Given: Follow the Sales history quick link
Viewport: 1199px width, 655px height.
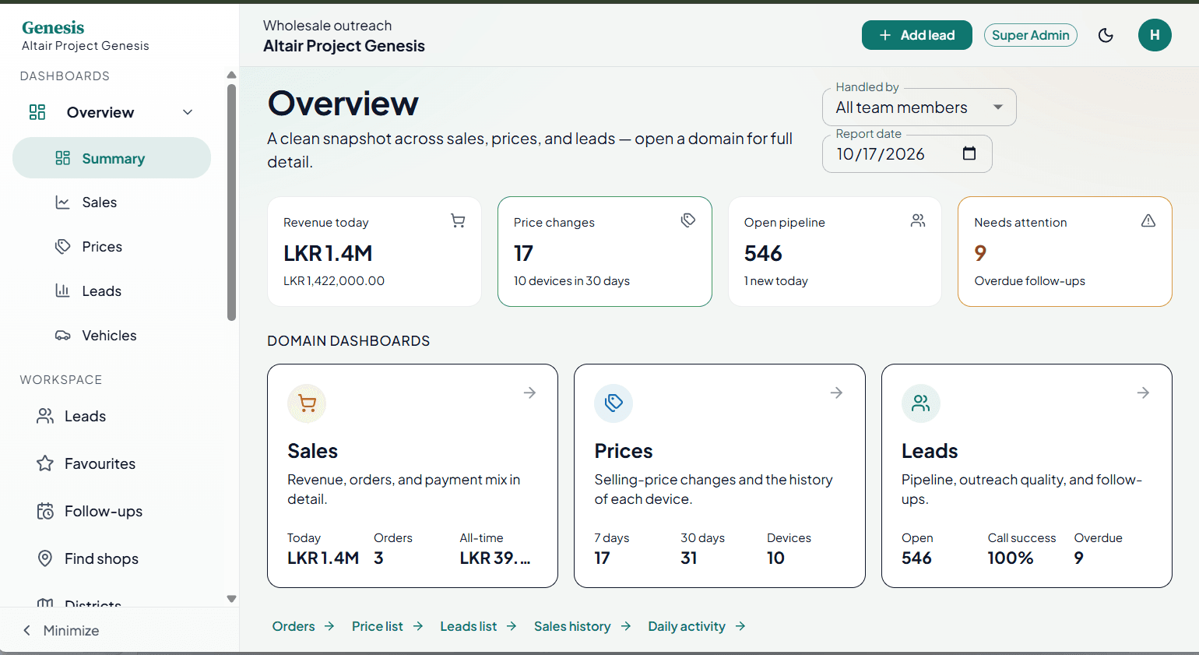Looking at the screenshot, I should [x=582, y=626].
